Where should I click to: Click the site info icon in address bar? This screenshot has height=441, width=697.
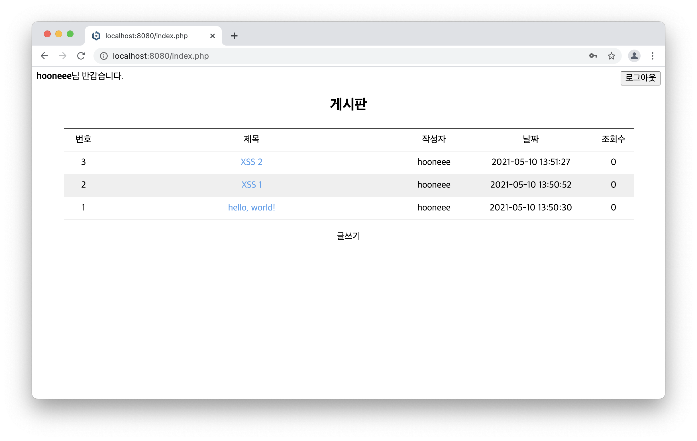click(104, 56)
